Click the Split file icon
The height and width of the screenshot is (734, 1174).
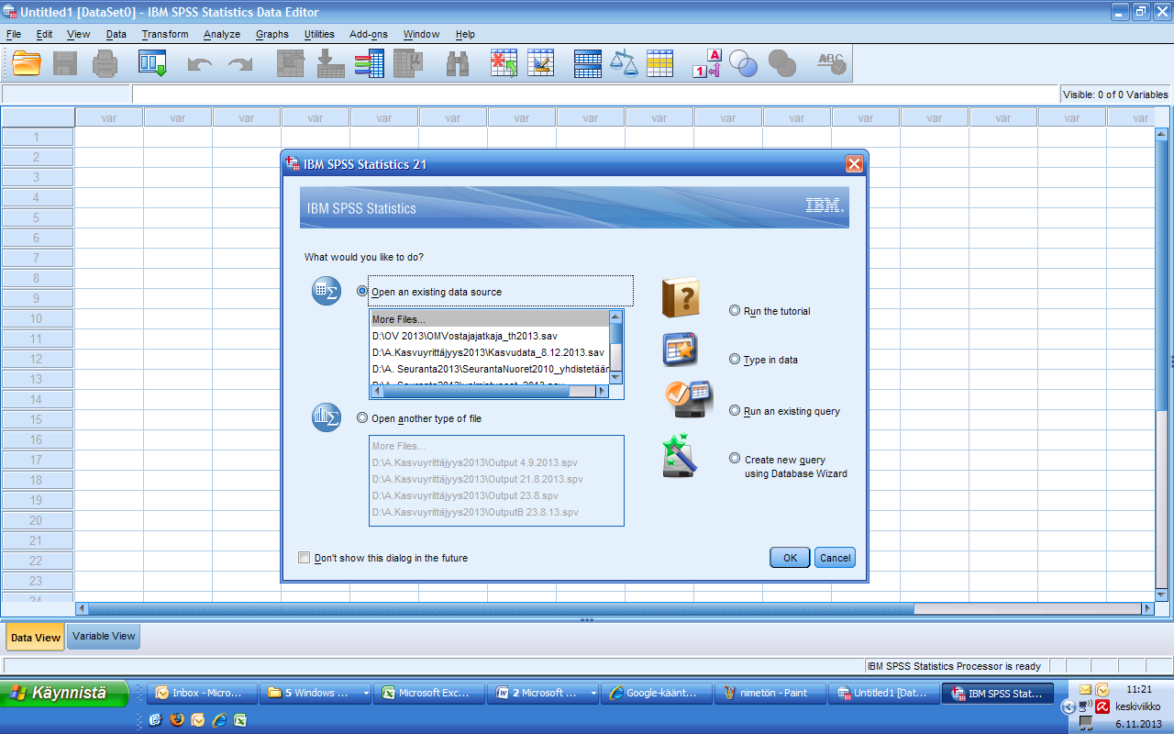coord(588,63)
